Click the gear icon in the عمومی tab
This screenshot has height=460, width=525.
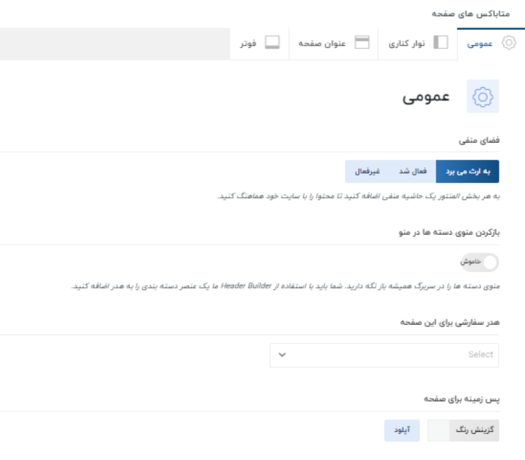[x=509, y=43]
